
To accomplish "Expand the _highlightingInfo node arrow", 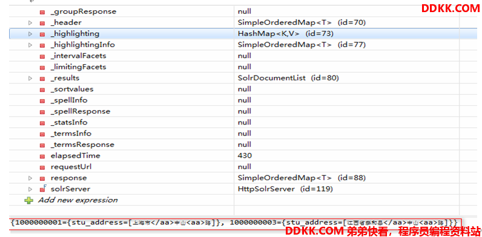I will click(x=30, y=45).
